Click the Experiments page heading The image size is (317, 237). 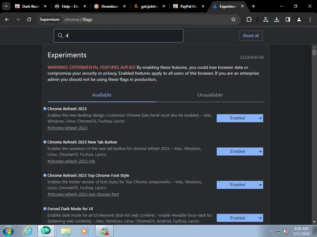click(67, 55)
